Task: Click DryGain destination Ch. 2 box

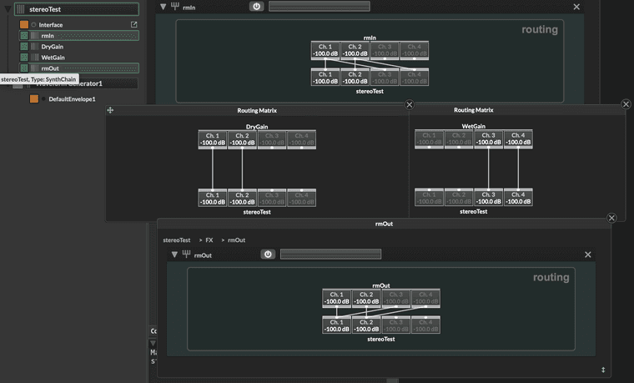Action: point(242,198)
